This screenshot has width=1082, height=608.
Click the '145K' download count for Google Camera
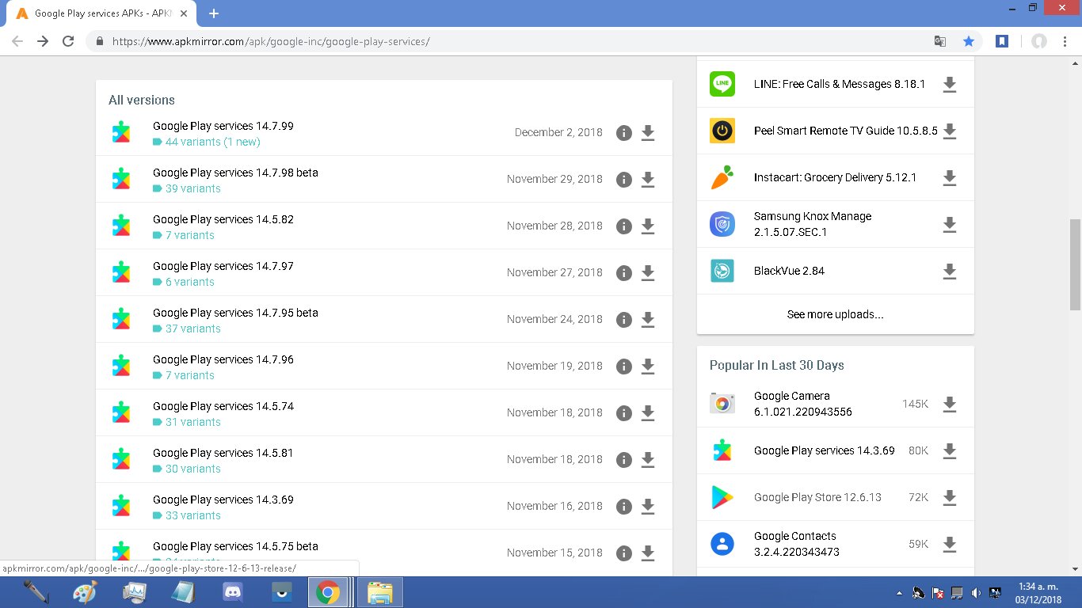pos(915,404)
